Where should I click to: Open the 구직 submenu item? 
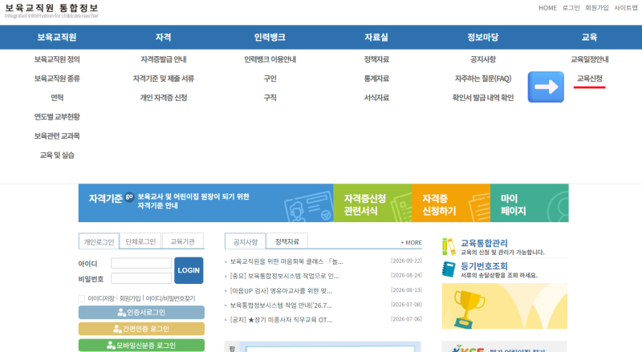[270, 97]
